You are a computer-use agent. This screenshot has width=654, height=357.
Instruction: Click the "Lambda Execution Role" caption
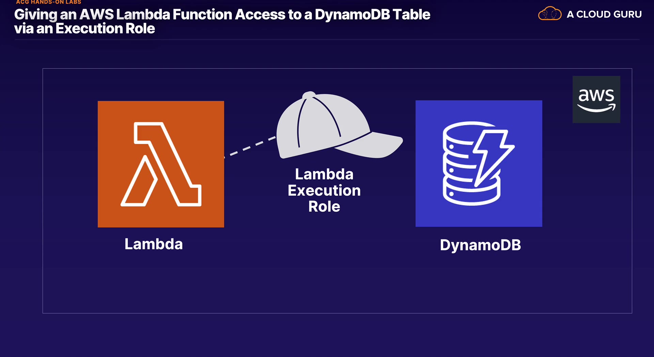pos(324,190)
